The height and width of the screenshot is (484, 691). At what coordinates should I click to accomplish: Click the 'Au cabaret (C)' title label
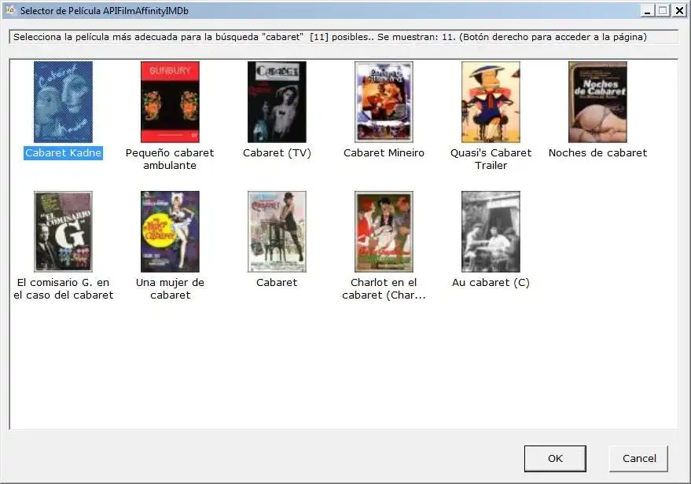pyautogui.click(x=491, y=282)
